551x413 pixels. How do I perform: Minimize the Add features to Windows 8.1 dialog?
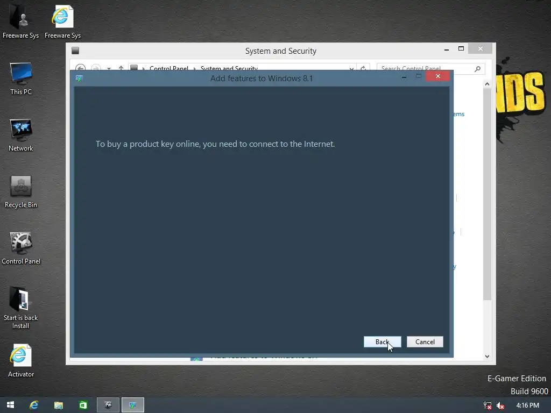tap(404, 76)
